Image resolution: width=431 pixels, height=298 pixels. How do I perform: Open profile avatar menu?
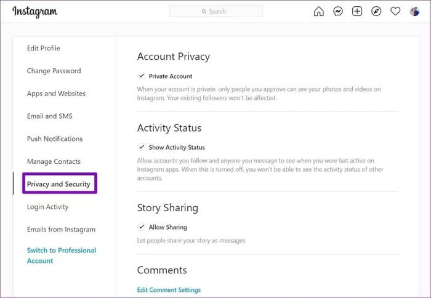pyautogui.click(x=414, y=11)
